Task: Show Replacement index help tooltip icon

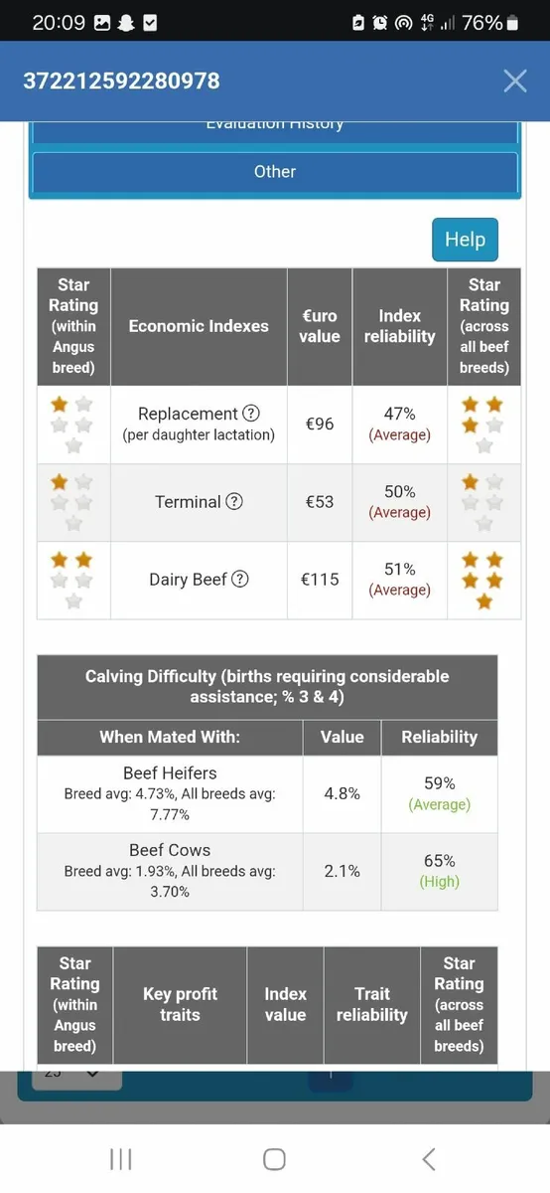Action: pyautogui.click(x=251, y=414)
